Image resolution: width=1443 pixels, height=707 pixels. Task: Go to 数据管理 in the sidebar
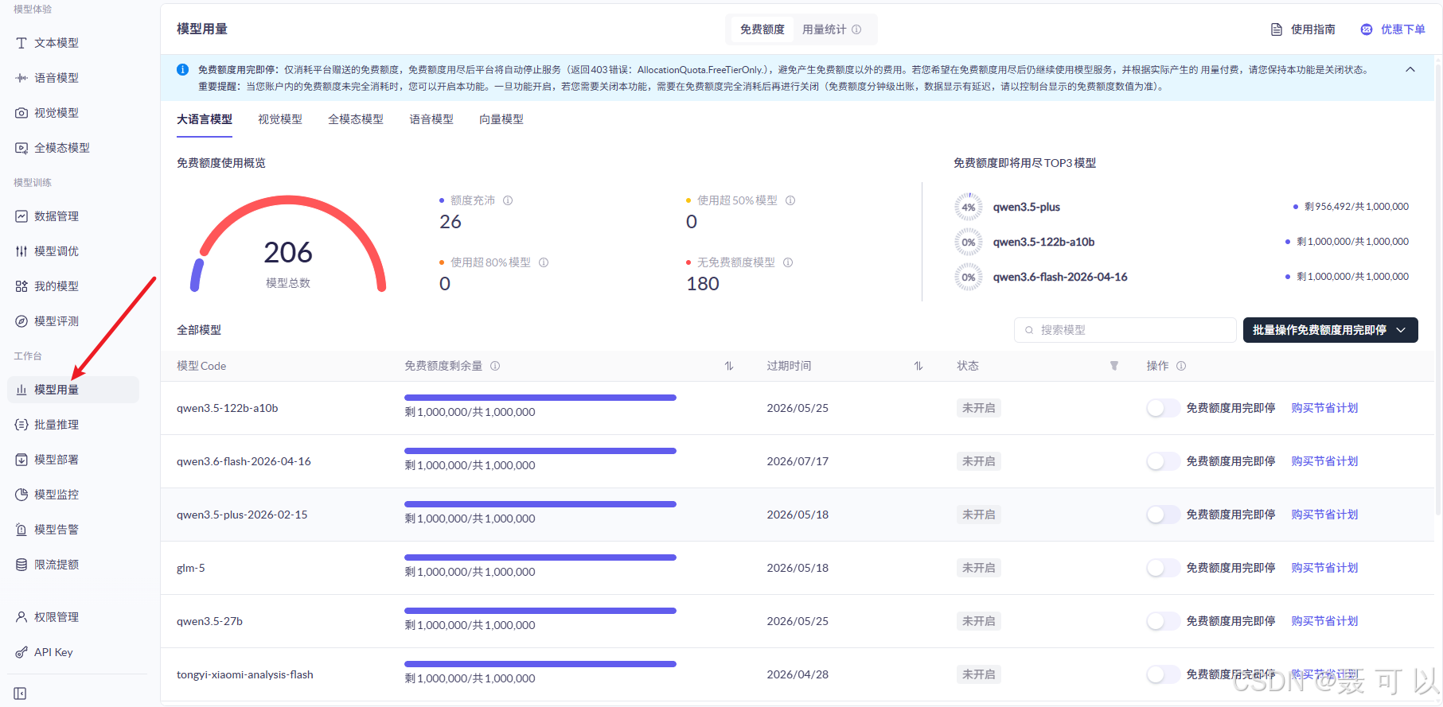point(56,216)
